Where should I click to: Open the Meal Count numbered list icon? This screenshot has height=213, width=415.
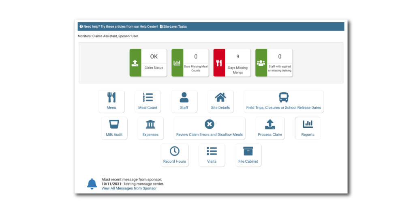(148, 97)
